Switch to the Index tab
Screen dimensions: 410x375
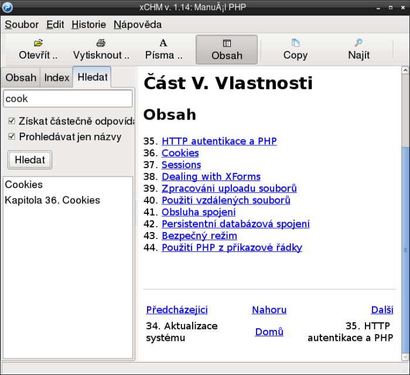(57, 77)
